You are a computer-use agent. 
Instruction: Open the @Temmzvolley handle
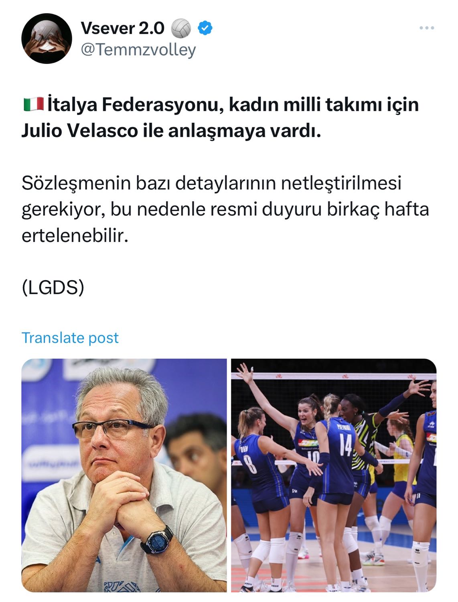point(138,50)
